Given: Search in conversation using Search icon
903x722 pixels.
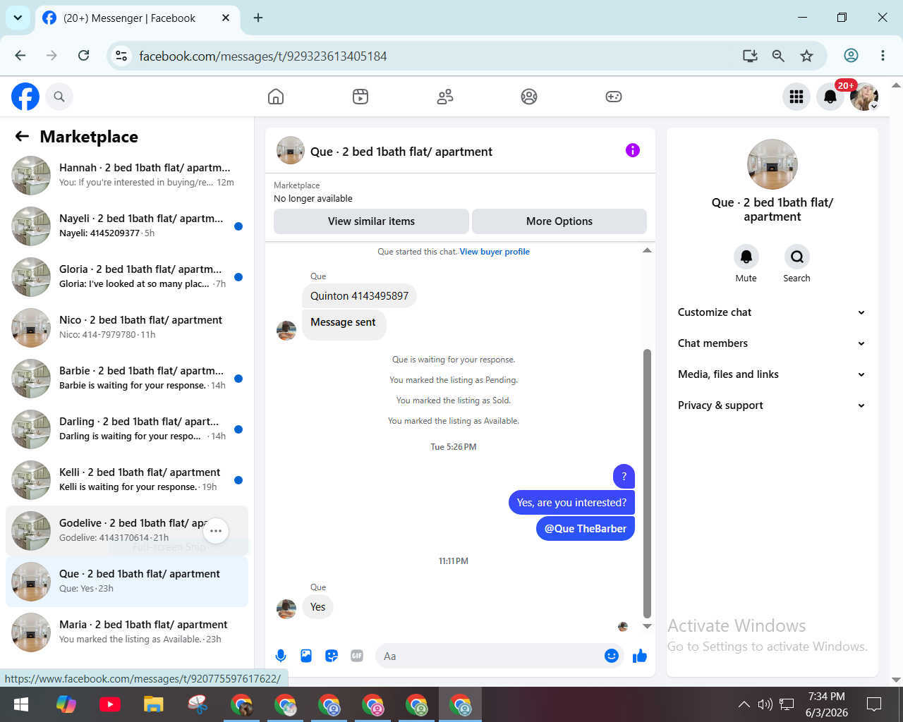Looking at the screenshot, I should [797, 257].
